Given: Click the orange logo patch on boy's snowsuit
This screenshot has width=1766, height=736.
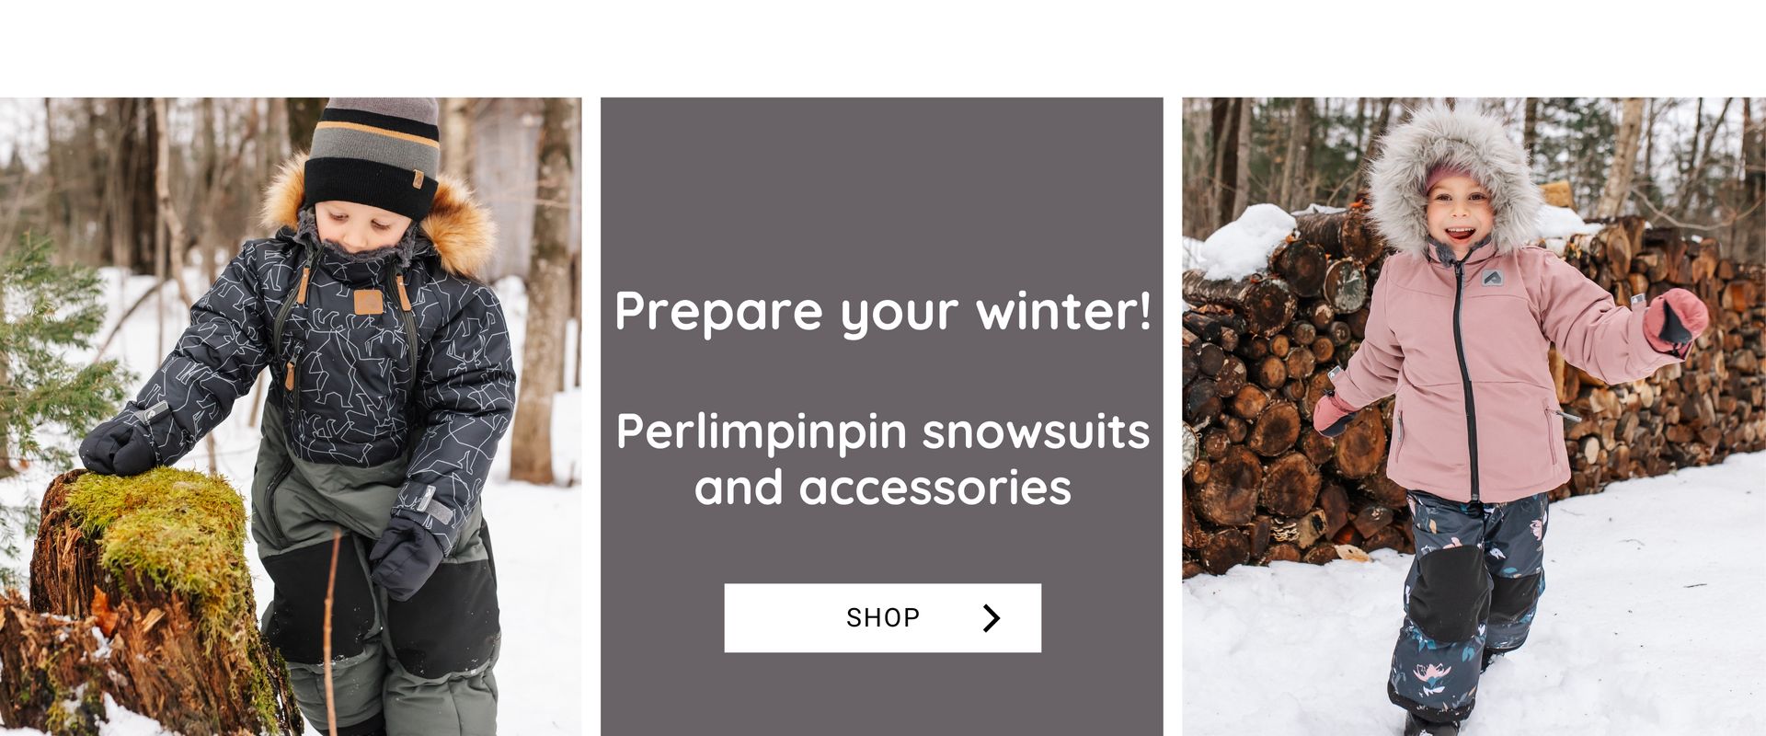Looking at the screenshot, I should tap(368, 302).
